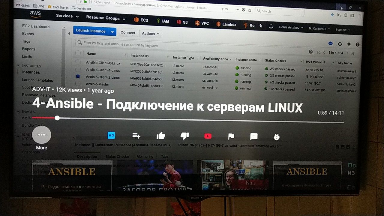Switch to the Description tab
This screenshot has height=216, width=384.
point(87,156)
